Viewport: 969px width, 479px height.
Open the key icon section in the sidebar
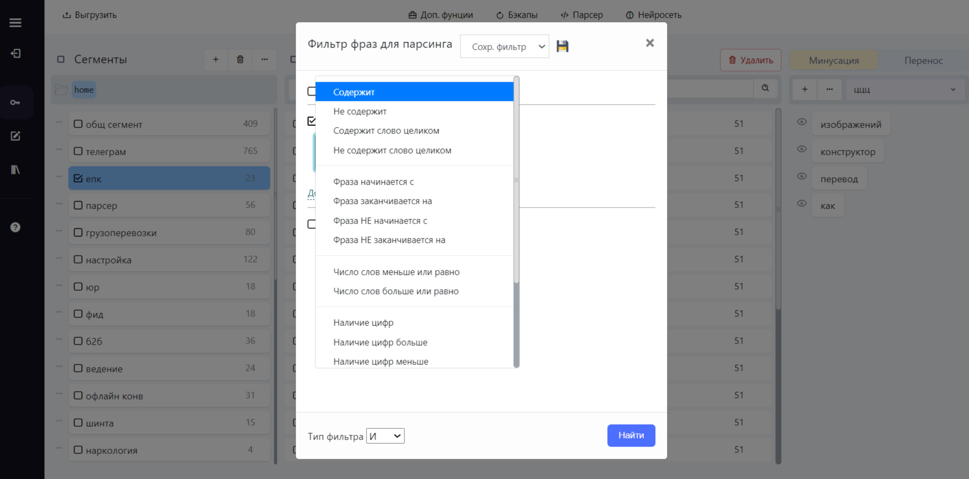[x=15, y=102]
